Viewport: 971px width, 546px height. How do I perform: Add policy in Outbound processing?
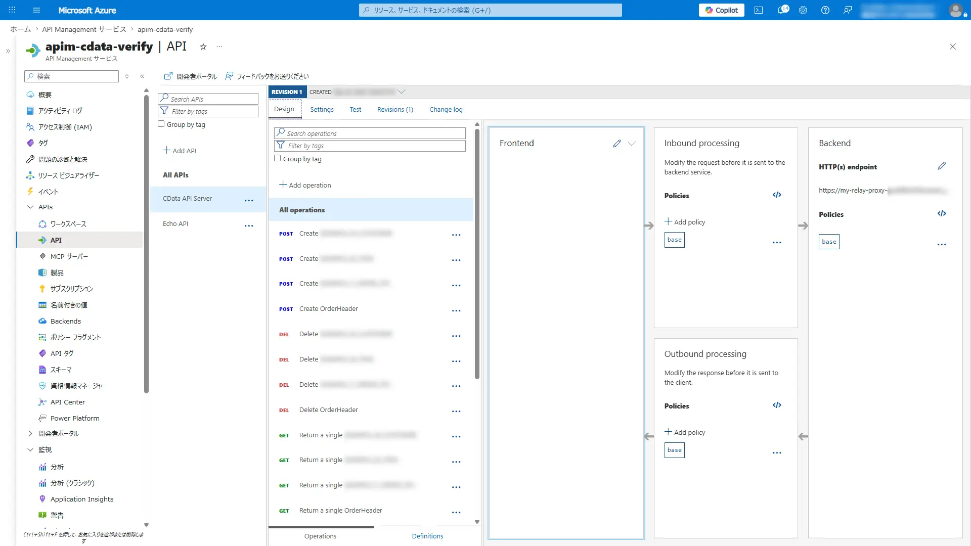[x=685, y=432]
